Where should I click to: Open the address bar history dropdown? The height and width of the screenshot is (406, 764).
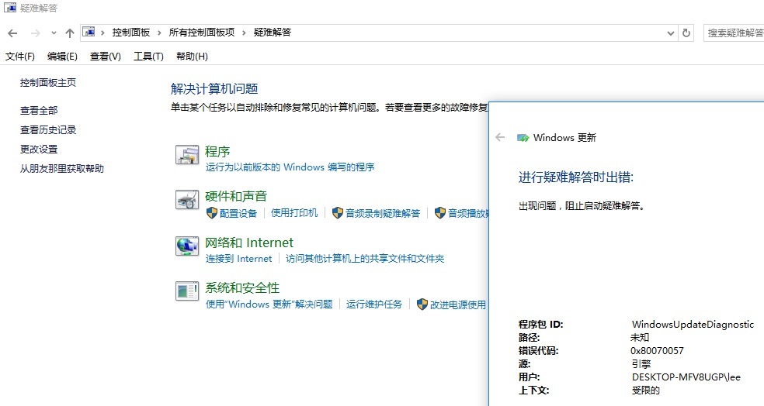coord(671,33)
